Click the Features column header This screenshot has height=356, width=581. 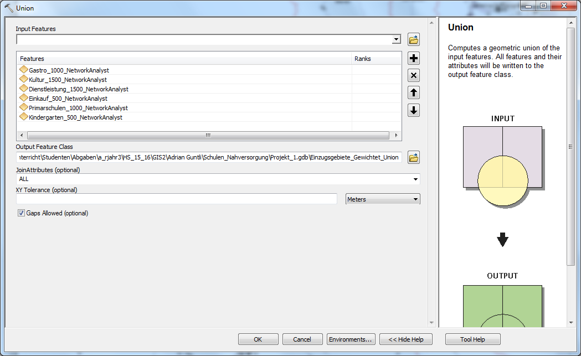(184, 59)
